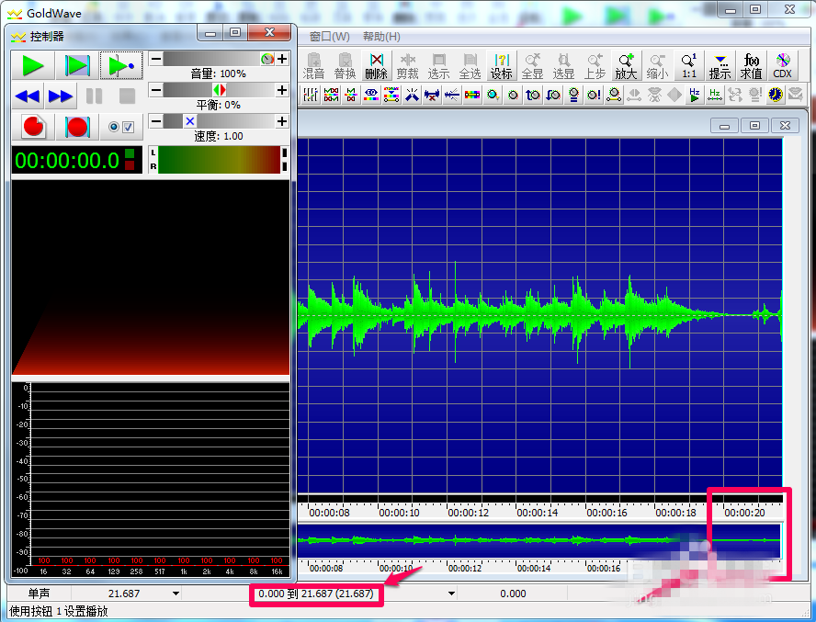Click the 1:1 zoom toolbar icon
This screenshot has width=816, height=622.
[x=688, y=65]
